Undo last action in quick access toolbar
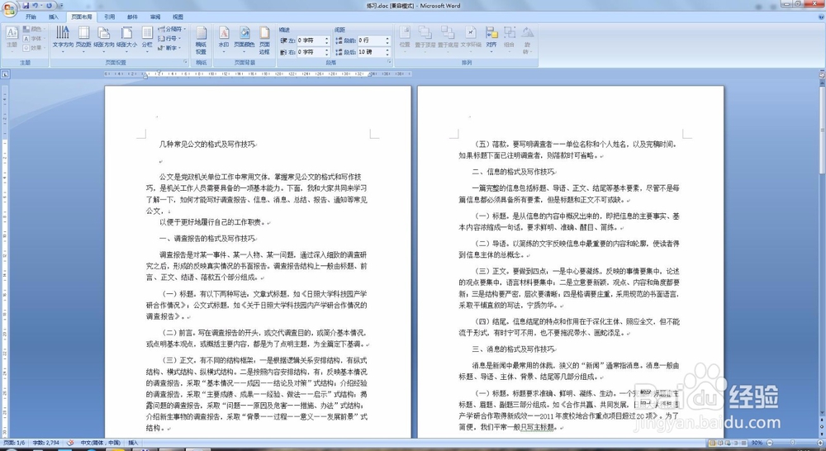The image size is (826, 451). click(x=35, y=5)
